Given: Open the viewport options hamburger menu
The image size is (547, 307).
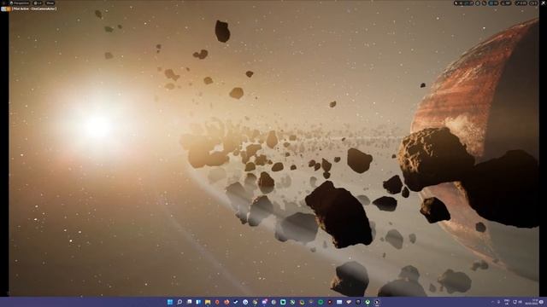Looking at the screenshot, I should (x=3, y=3).
